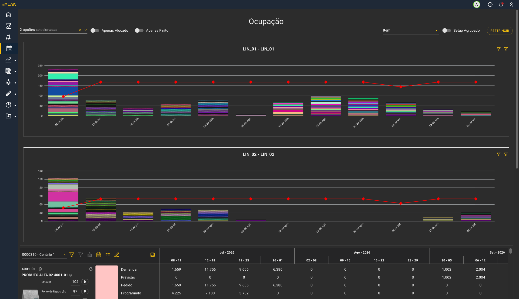Click the user avatar A
This screenshot has width=519, height=299.
tap(477, 5)
